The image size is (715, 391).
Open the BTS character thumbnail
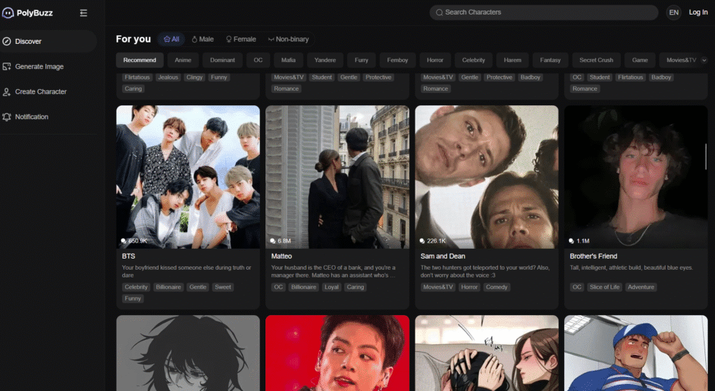[188, 176]
